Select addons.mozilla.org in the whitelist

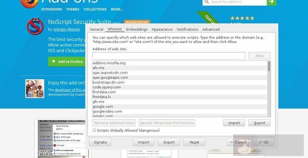[x=180, y=63]
